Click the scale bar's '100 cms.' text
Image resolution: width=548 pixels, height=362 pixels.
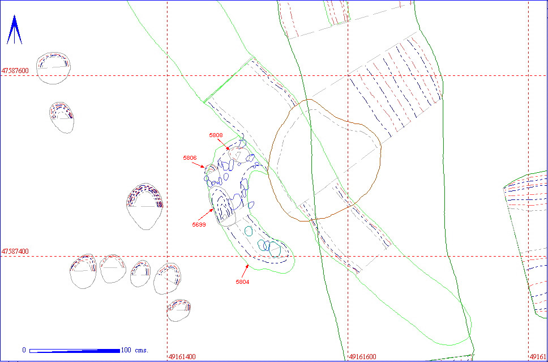[135, 350]
